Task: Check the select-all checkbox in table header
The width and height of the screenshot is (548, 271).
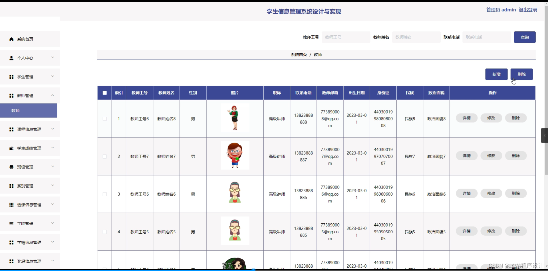Action: (104, 93)
